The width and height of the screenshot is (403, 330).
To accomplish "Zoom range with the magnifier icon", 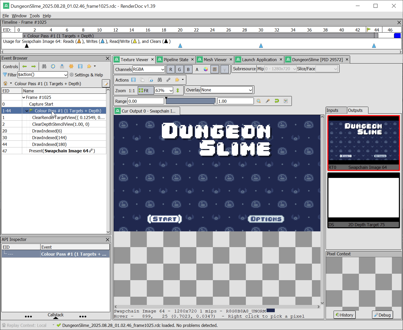I will [259, 101].
